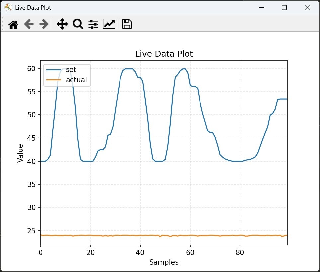This screenshot has width=320, height=272.
Task: Reset the plot to original home view
Action: coord(13,24)
